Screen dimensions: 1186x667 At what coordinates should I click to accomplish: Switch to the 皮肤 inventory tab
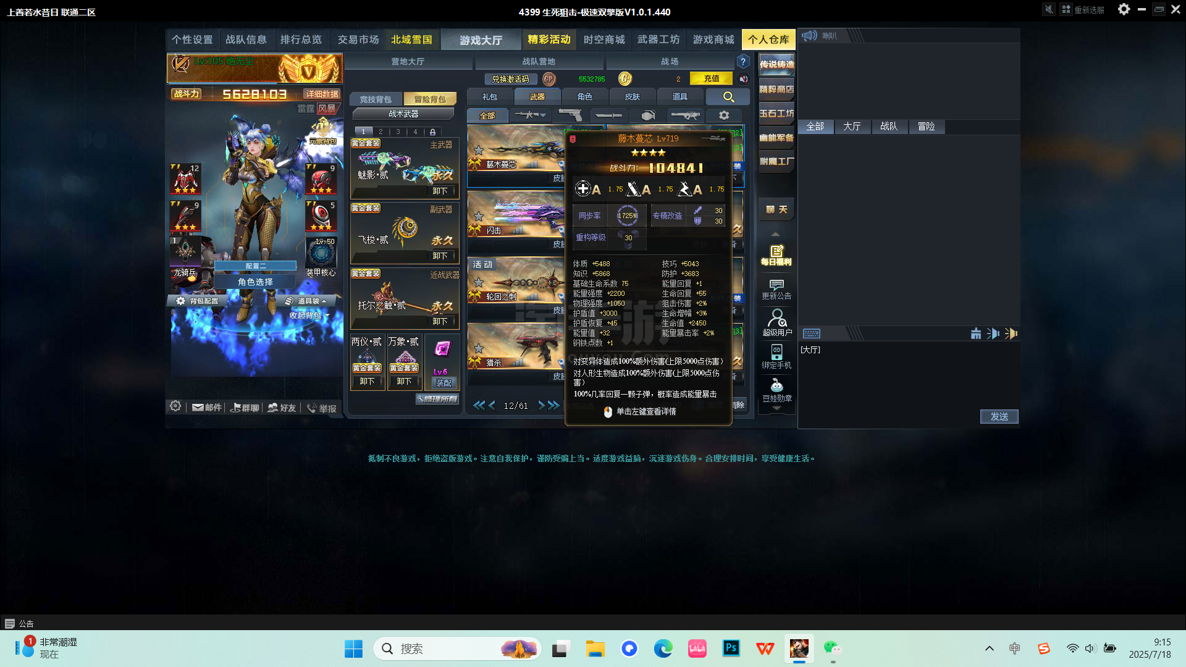tap(633, 97)
